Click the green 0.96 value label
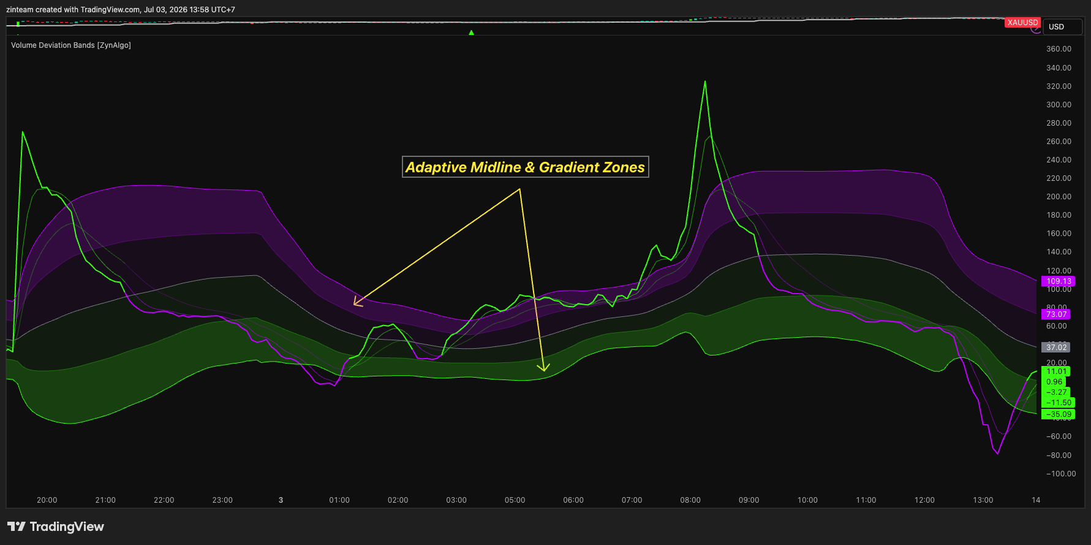Viewport: 1091px width, 545px height. coord(1054,382)
